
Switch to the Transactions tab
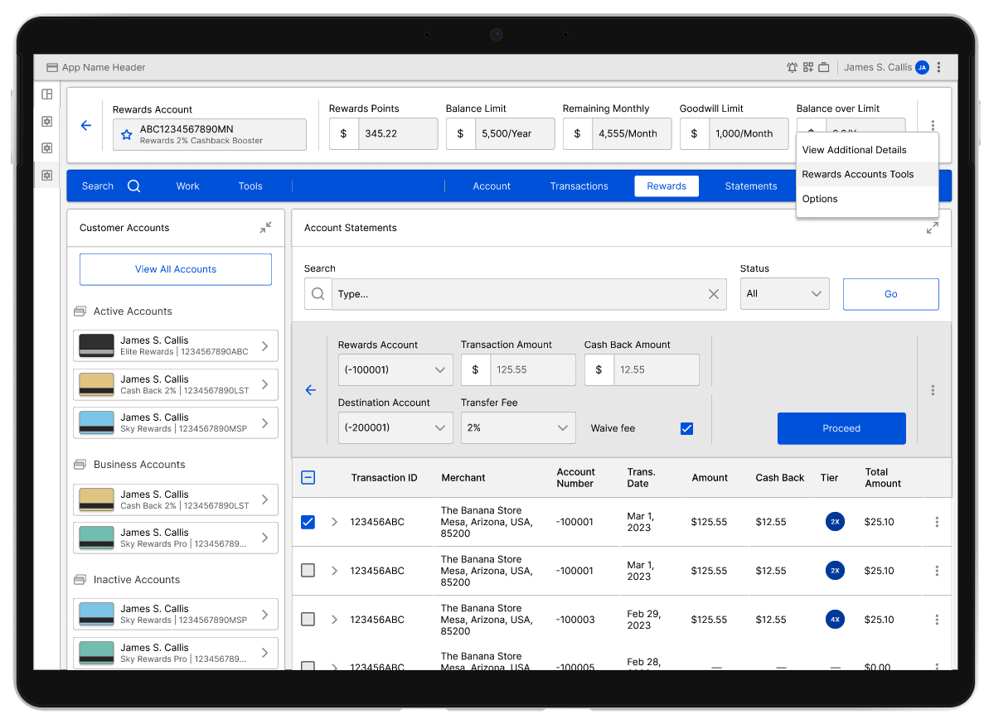point(579,186)
